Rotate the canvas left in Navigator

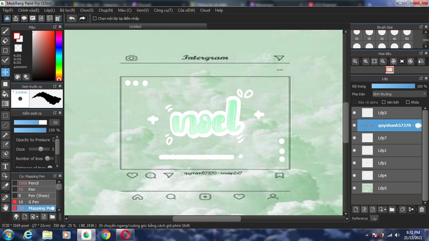coord(393,61)
